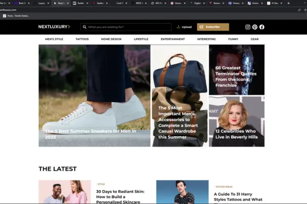Navigate to the Gear section
The image size is (307, 204).
(x=254, y=39)
